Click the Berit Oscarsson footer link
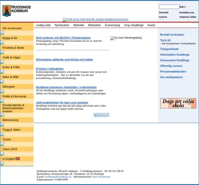The width and height of the screenshot is (199, 185). (x=101, y=177)
